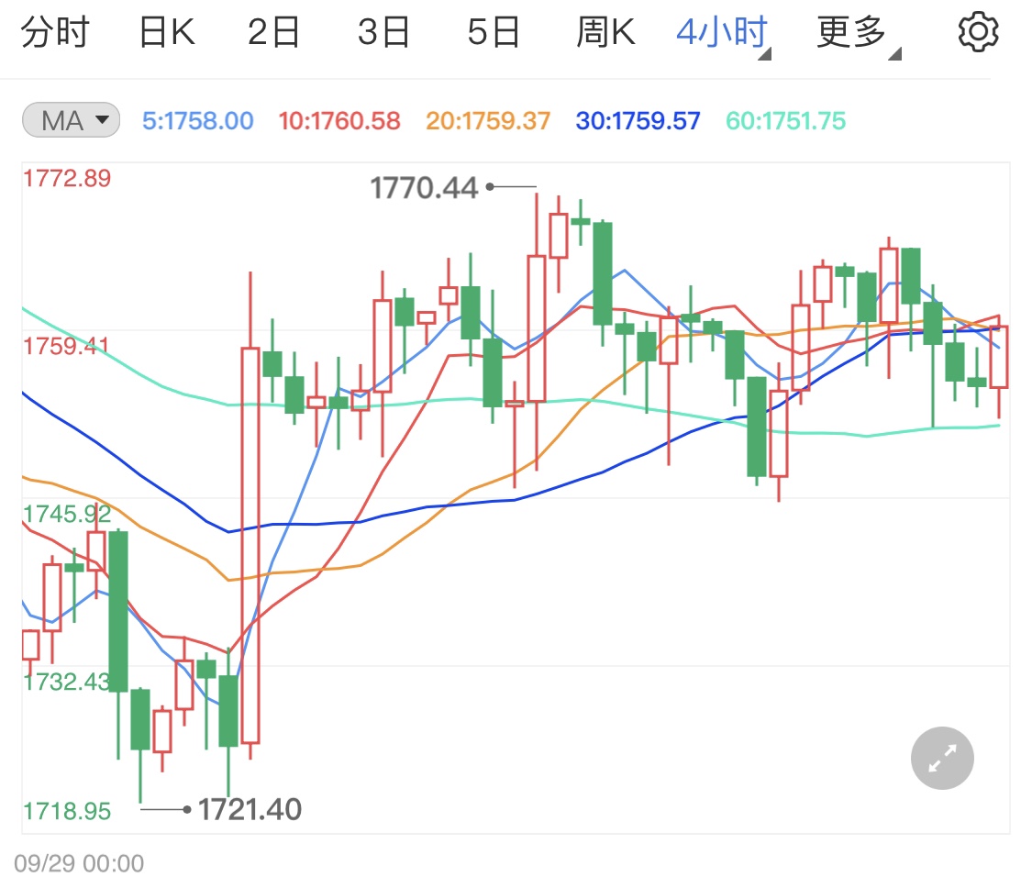The image size is (1032, 888).
Task: Switch to the 分时 tab
Action: [56, 30]
